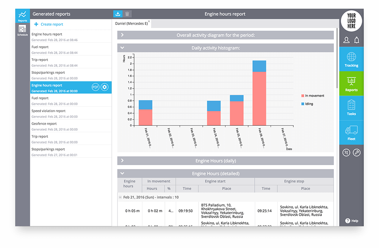379x248 pixels.
Task: Expand Overall activity diagram section
Action: tap(122, 35)
